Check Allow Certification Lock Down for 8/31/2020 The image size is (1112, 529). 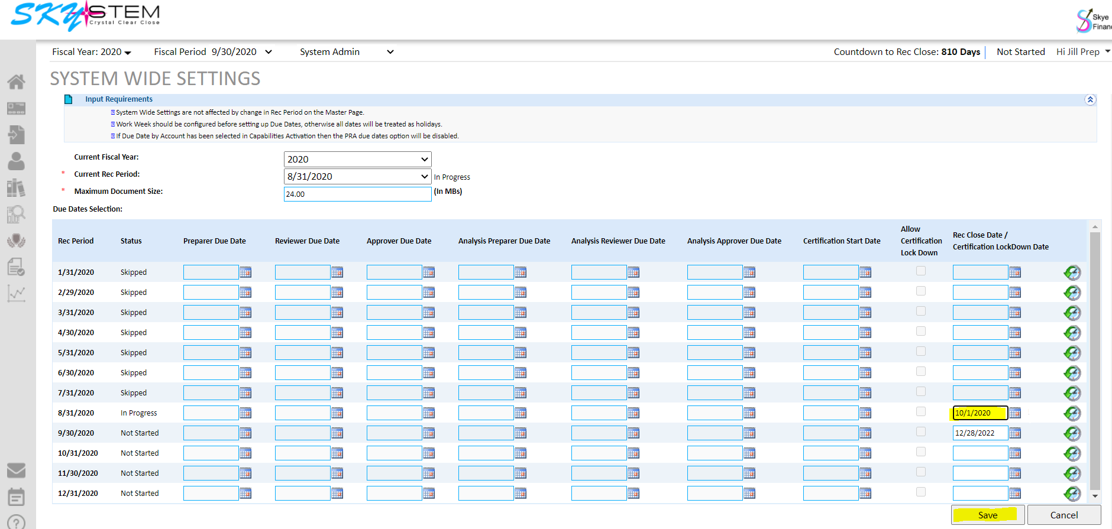tap(921, 412)
